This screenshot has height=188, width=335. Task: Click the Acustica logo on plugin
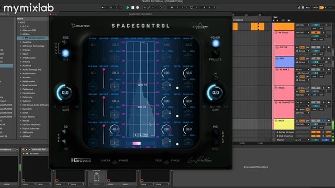tap(80, 26)
